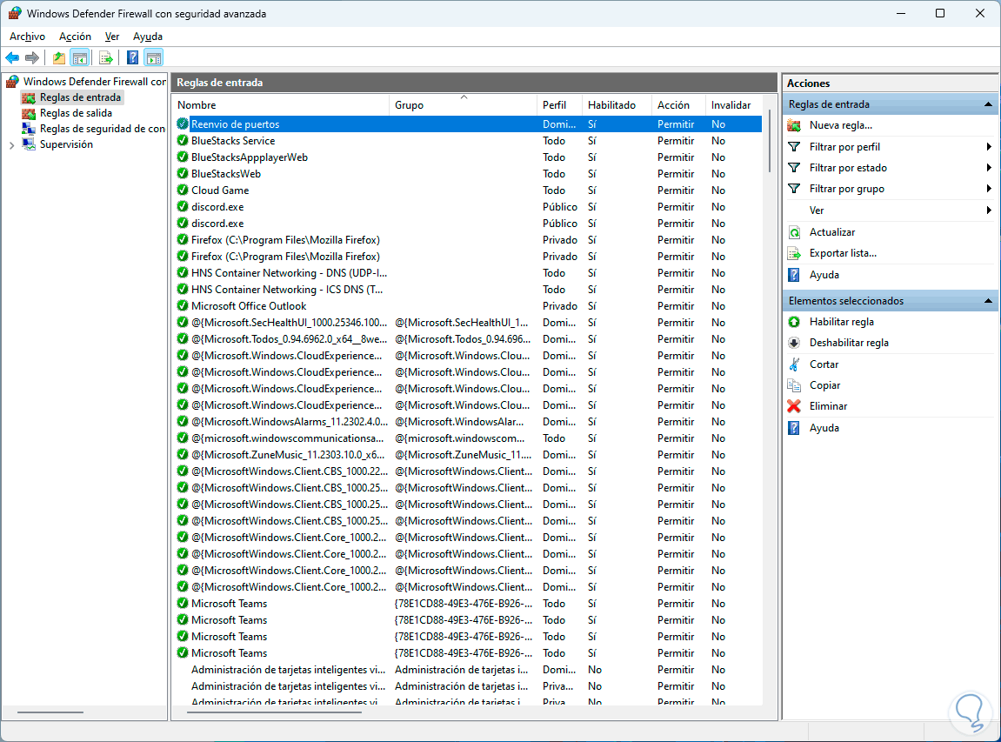
Task: Toggle the Action pane toolbar icon
Action: pos(154,58)
